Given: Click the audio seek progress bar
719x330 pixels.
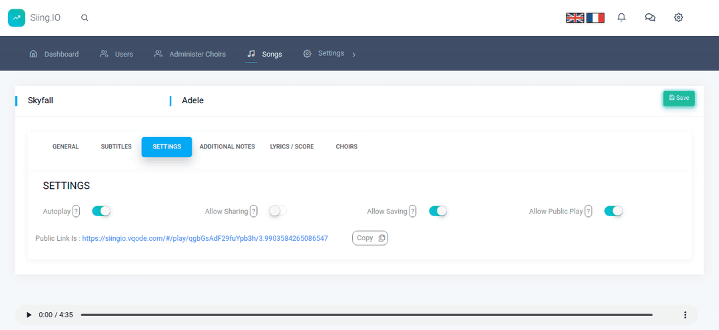Looking at the screenshot, I should [366, 315].
